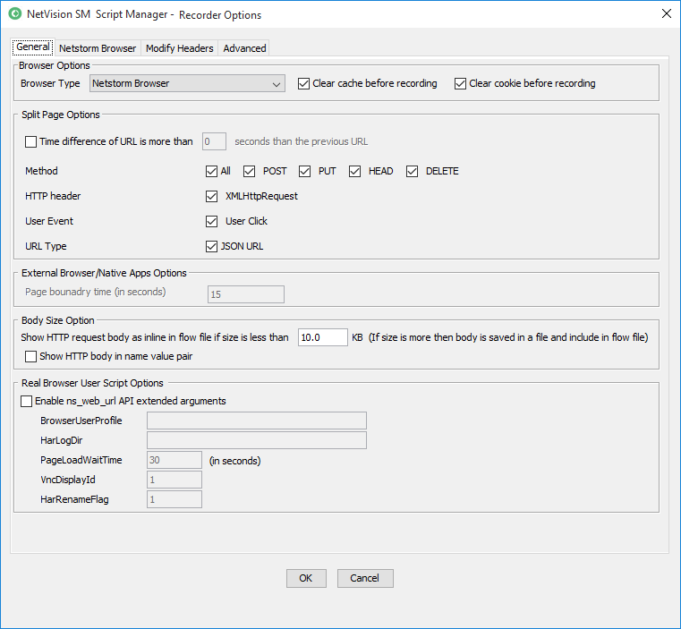Click the BrowserUserProfile text field
This screenshot has height=629, width=681.
point(257,421)
